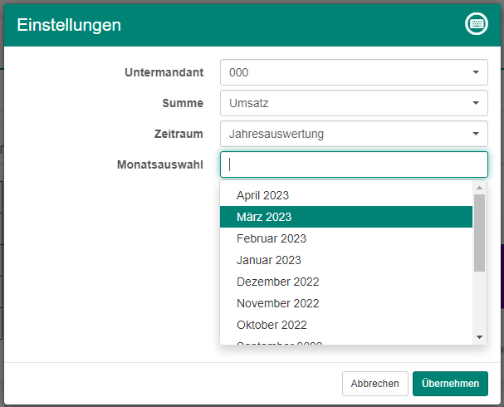
Task: Confirm settings with Übernehmen button
Action: 450,384
